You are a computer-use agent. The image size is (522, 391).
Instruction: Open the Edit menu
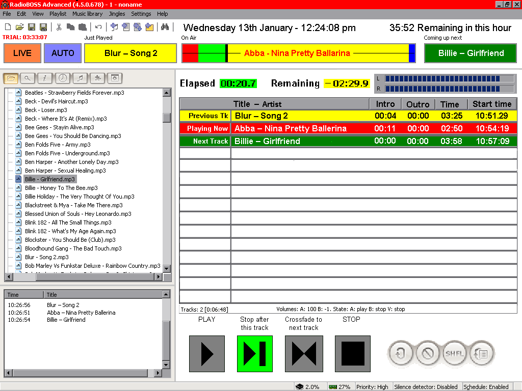[21, 14]
